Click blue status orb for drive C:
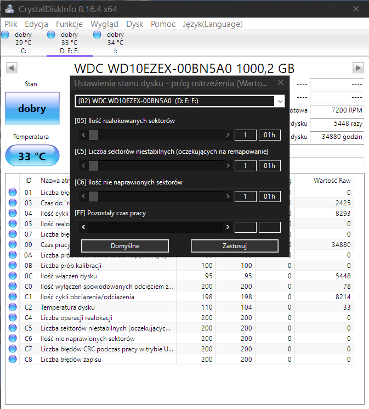Screen dimensions: 369x409 click(x=5, y=35)
